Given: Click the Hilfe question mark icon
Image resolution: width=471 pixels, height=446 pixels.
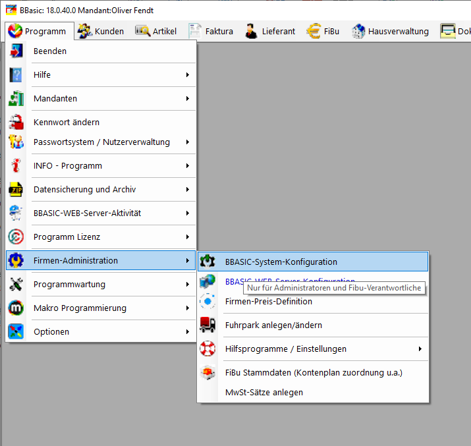Looking at the screenshot, I should [x=16, y=75].
